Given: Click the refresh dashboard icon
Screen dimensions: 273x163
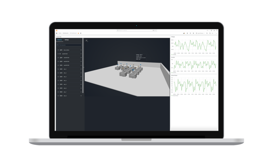Looking at the screenshot, I should [x=210, y=33].
